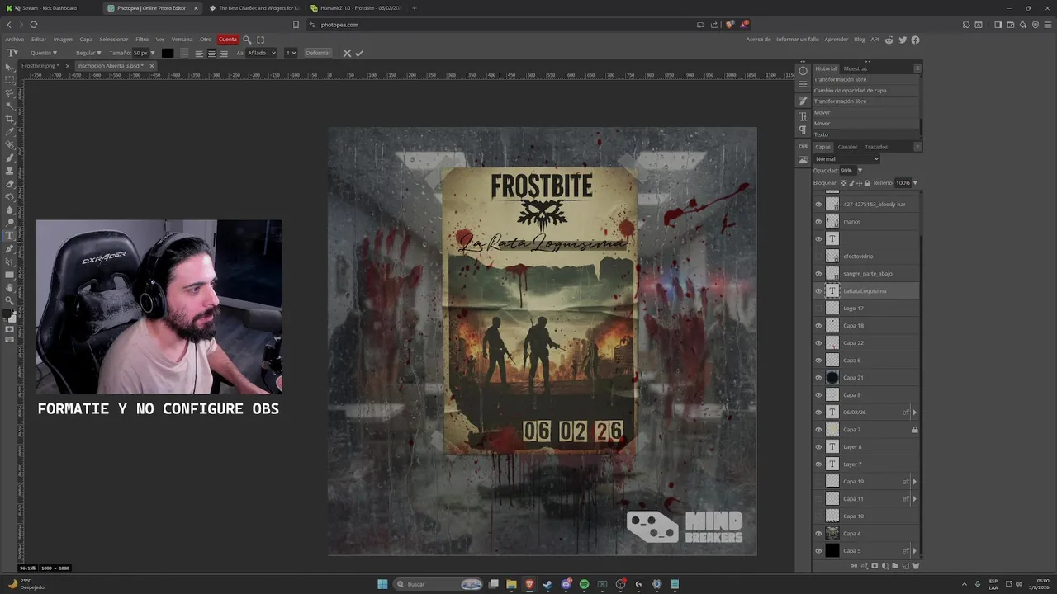This screenshot has width=1057, height=594.
Task: Select the Spot Healing tool
Action: pyautogui.click(x=10, y=144)
